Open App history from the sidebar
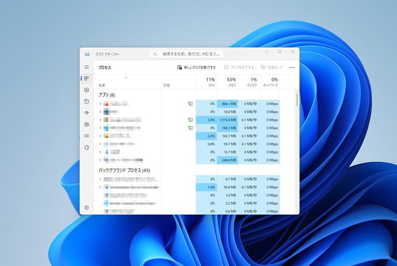Viewport: 397px width, 266px height. (x=87, y=102)
